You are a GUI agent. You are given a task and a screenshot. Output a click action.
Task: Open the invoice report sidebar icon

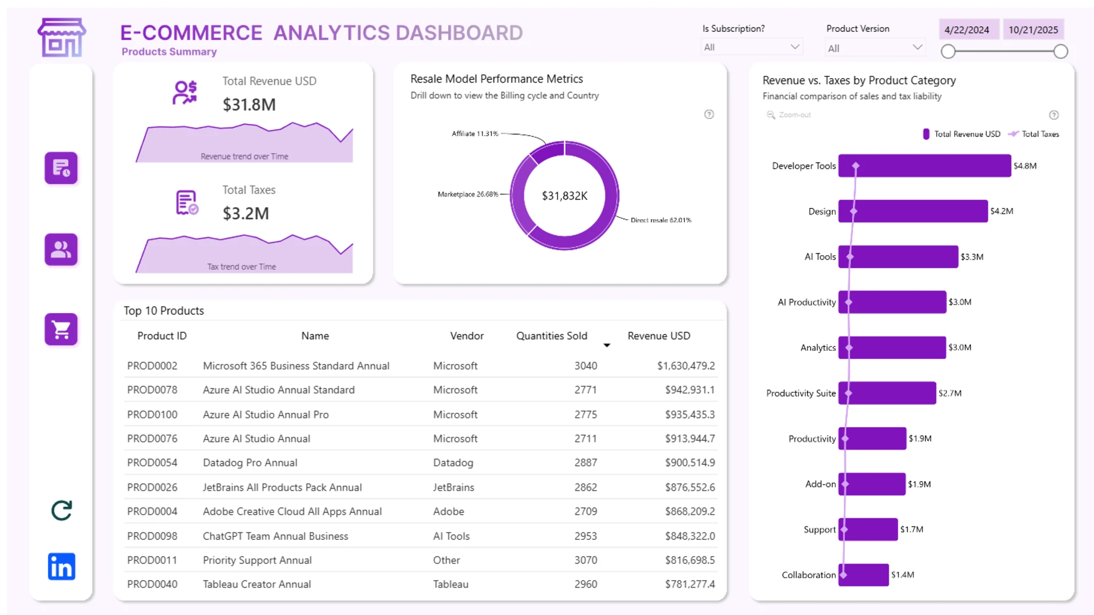(x=61, y=168)
